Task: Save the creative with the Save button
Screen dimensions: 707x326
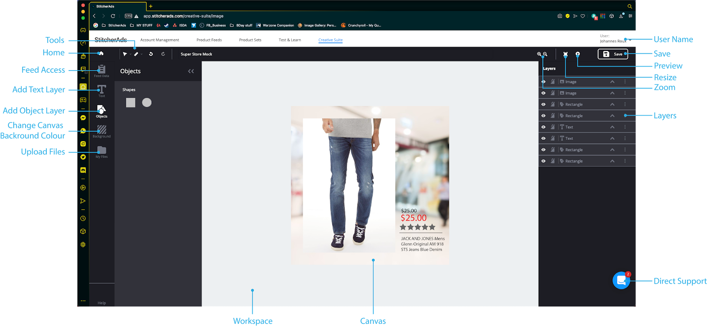Action: 613,54
